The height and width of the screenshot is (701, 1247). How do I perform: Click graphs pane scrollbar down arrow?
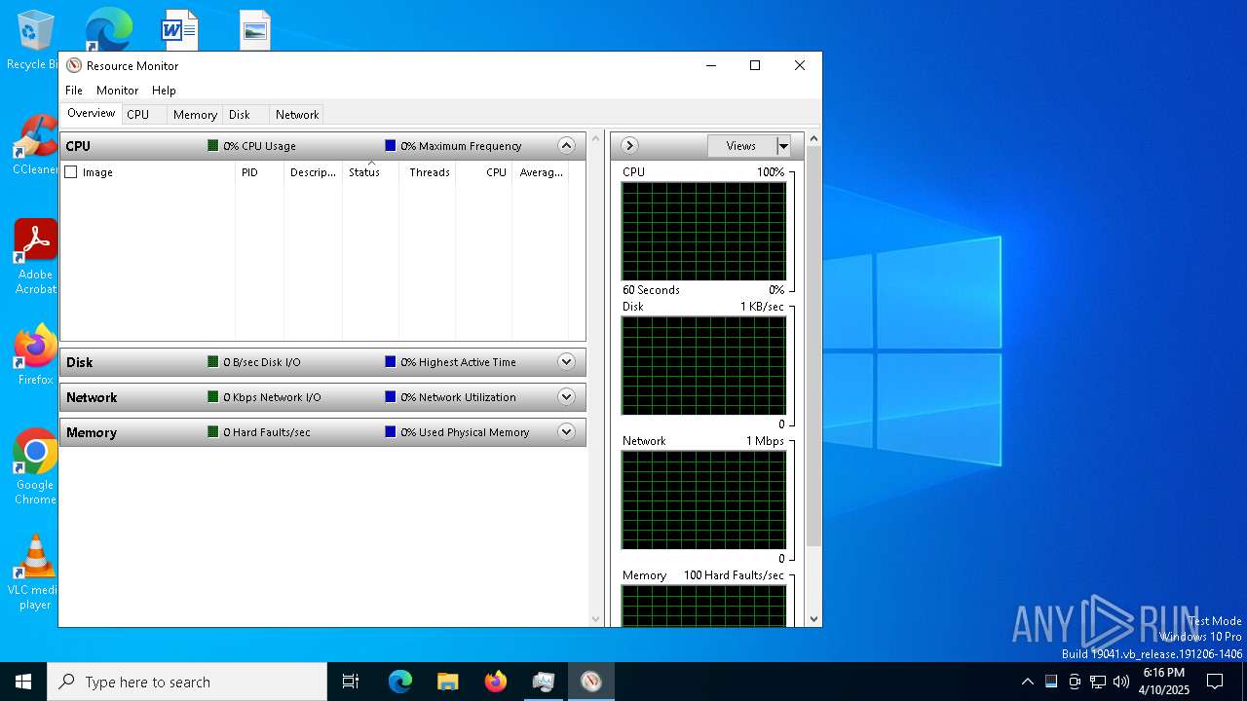[814, 618]
